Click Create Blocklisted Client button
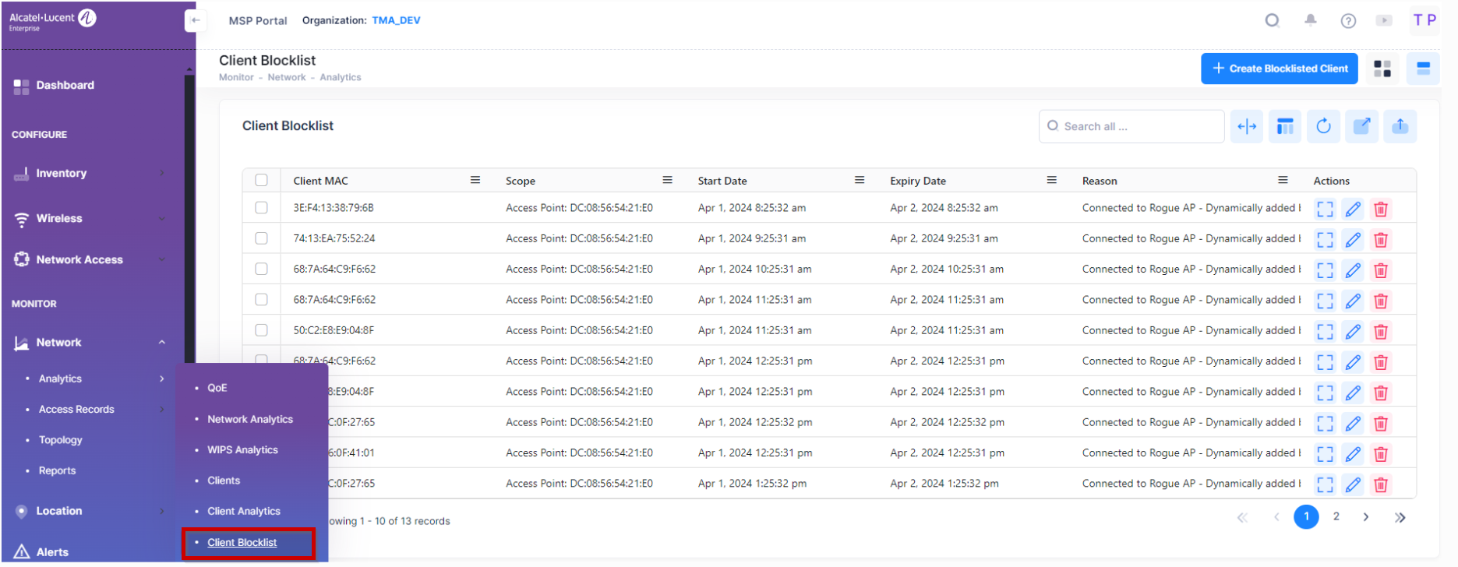The width and height of the screenshot is (1458, 567). [1279, 69]
